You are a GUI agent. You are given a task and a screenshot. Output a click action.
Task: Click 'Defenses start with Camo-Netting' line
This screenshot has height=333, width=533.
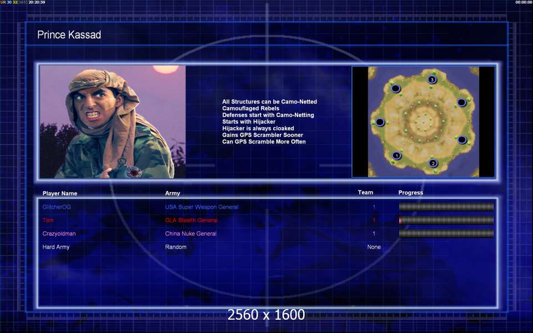coord(268,115)
